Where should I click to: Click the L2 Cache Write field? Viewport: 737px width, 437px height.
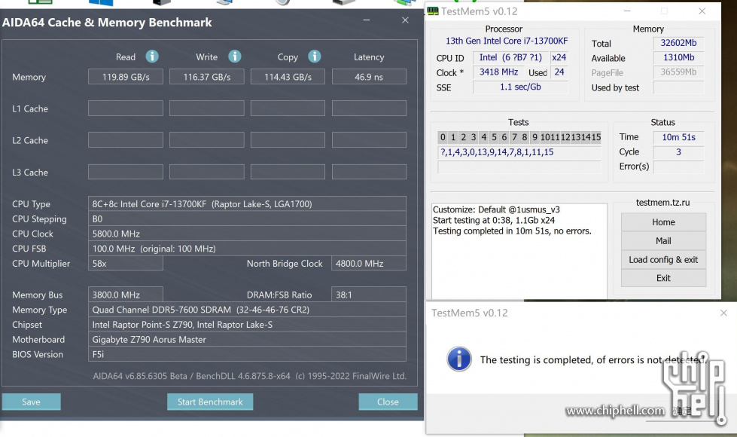[207, 139]
